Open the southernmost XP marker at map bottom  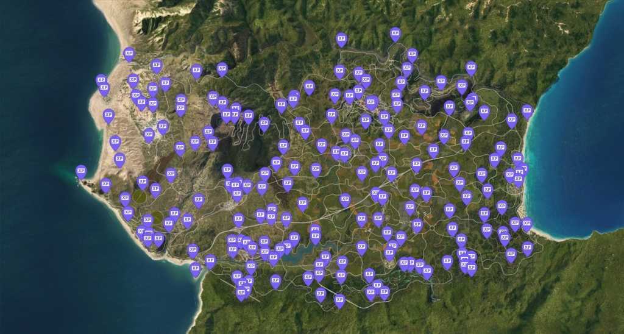coord(339,299)
